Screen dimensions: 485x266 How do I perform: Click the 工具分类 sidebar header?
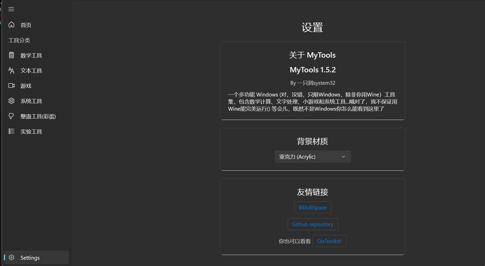[19, 40]
